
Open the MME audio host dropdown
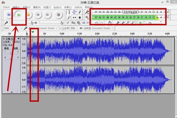(x=12, y=28)
